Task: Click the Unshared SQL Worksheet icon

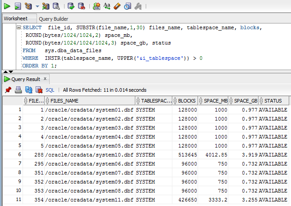Action: tap(97, 6)
